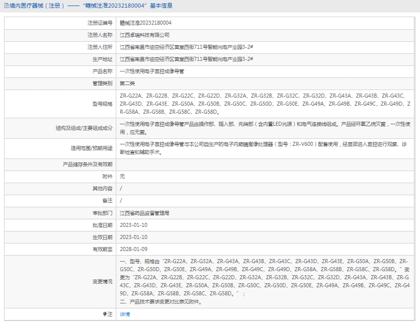The height and width of the screenshot is (324, 420).
Task: Click the bulb icon next to 注 label
Action: pos(105,314)
